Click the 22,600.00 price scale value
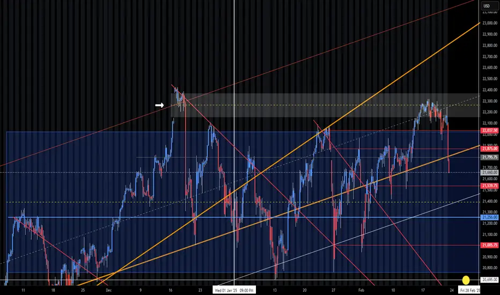 pyautogui.click(x=490, y=68)
